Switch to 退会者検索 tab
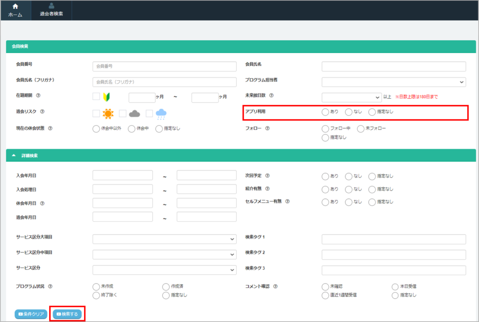This screenshot has height=322, width=479. click(x=51, y=10)
